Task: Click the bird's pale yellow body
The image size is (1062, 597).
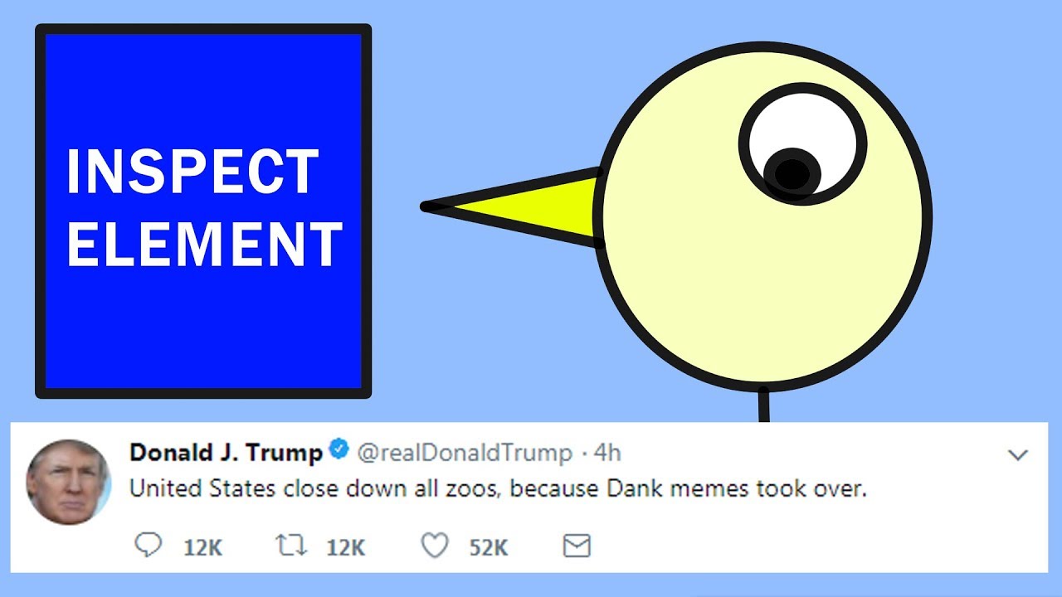Action: [x=763, y=274]
